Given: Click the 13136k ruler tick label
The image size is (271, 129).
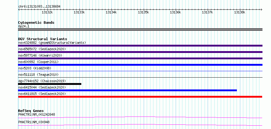Looking at the screenshot, I should (175, 12).
